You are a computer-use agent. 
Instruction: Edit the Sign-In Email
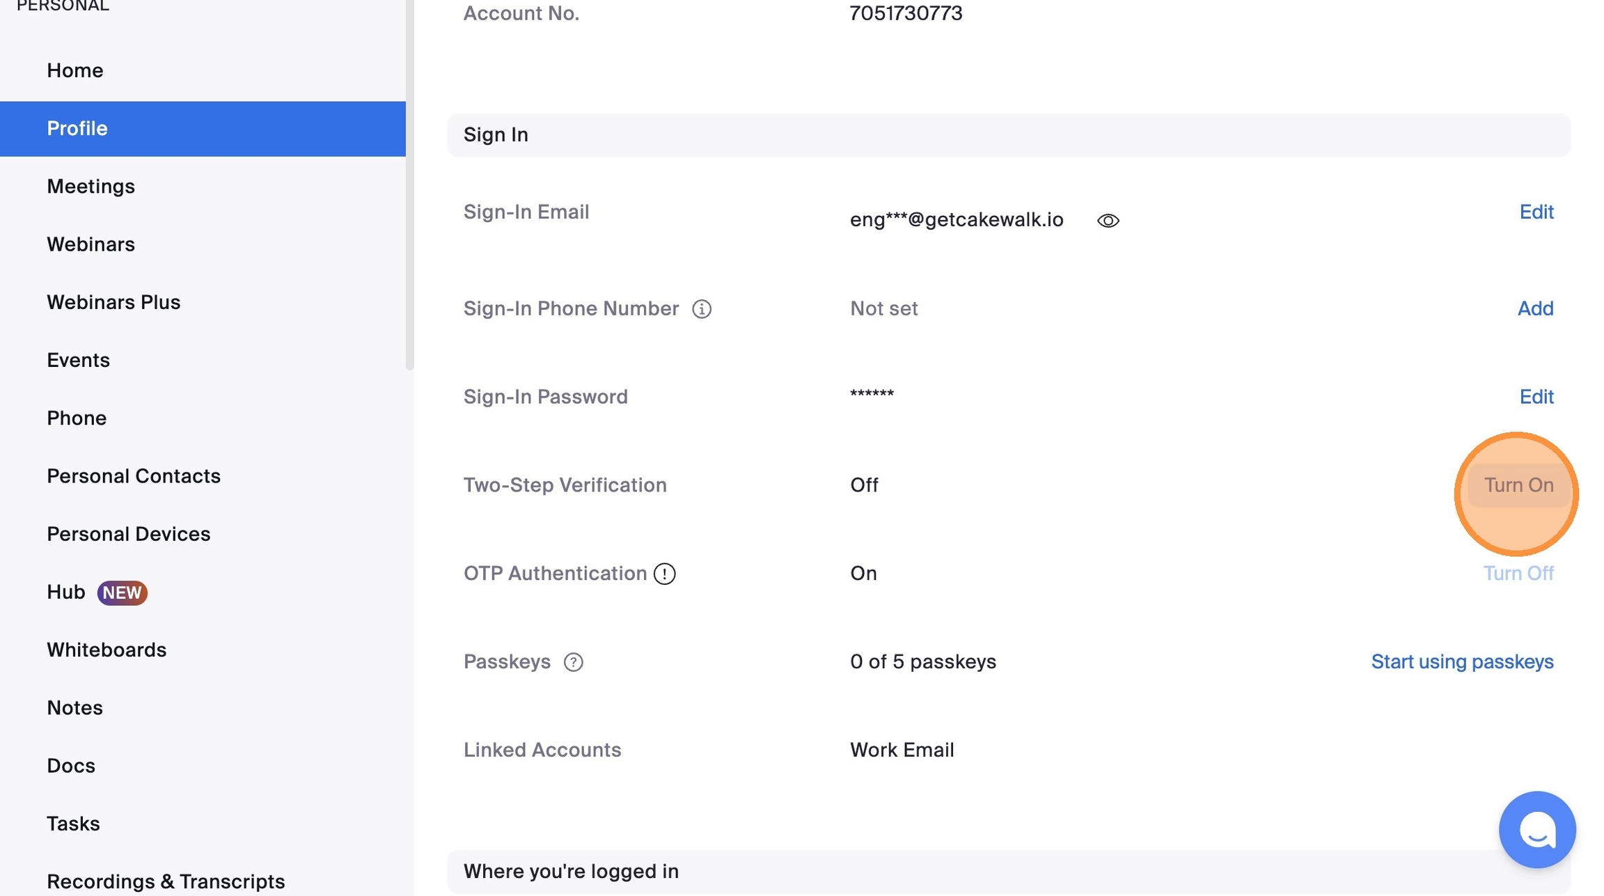click(x=1536, y=212)
